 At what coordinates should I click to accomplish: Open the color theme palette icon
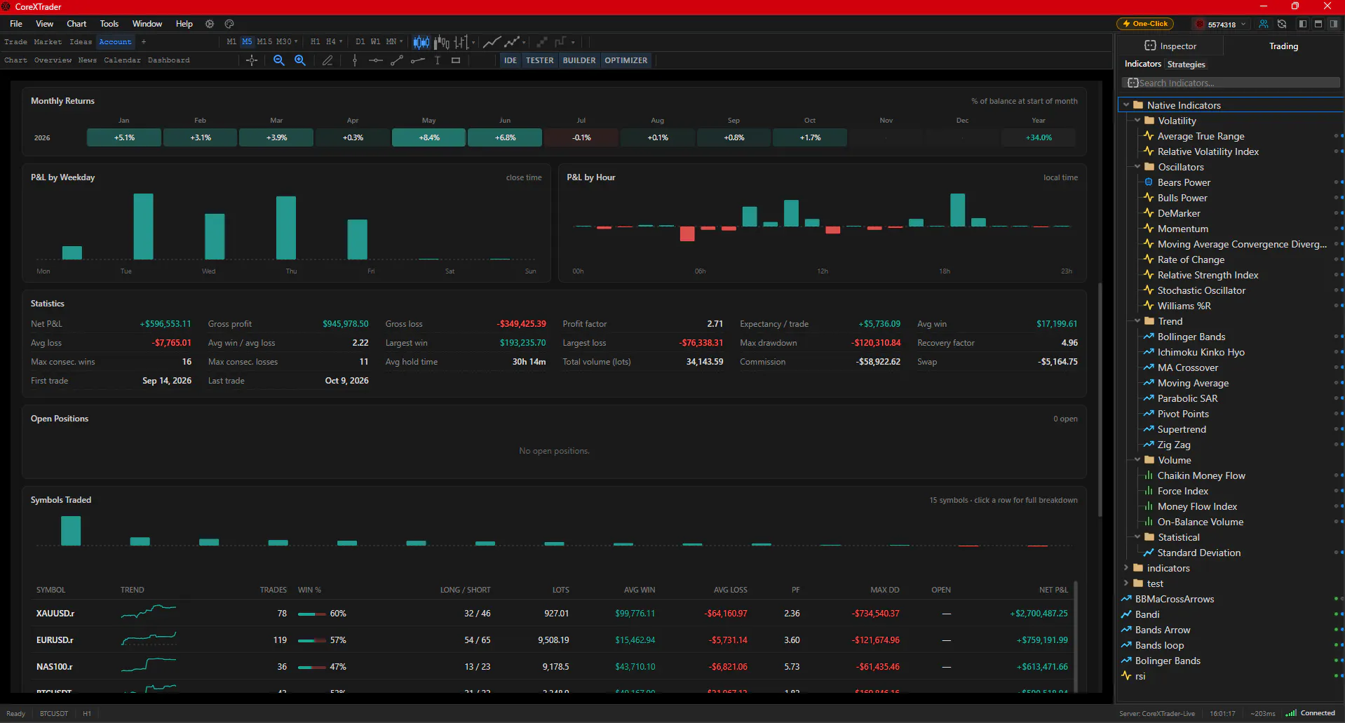(229, 24)
